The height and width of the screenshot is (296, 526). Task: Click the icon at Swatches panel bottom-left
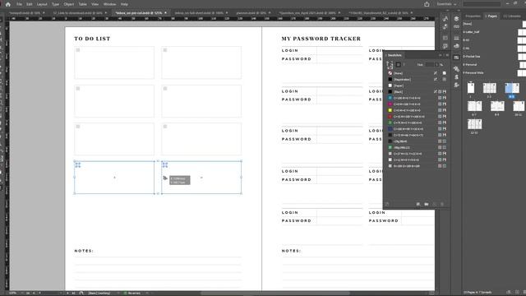point(387,204)
